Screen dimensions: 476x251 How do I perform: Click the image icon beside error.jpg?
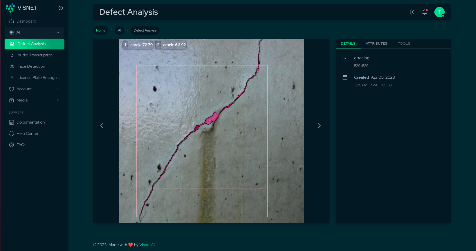[x=345, y=58]
